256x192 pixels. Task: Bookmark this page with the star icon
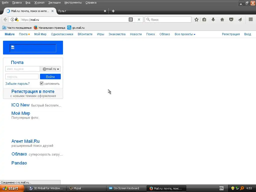196,19
